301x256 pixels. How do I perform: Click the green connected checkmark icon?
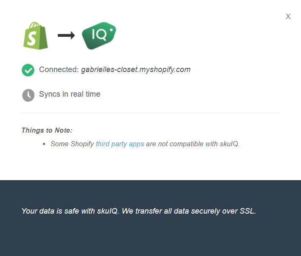click(28, 70)
